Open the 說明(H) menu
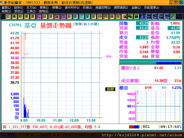This screenshot has height=138, width=184. pyautogui.click(x=44, y=11)
